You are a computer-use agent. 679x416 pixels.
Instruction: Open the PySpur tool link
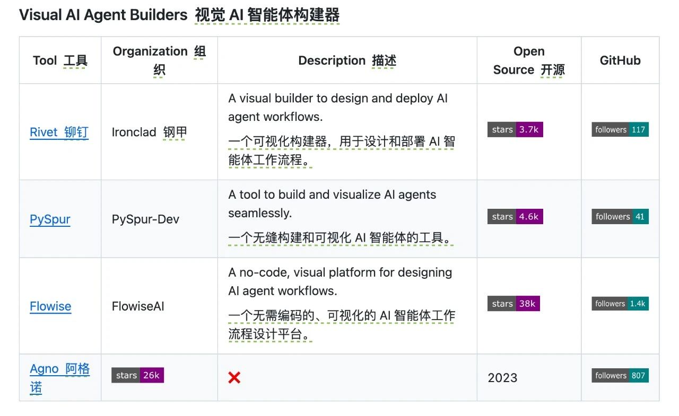pyautogui.click(x=50, y=219)
